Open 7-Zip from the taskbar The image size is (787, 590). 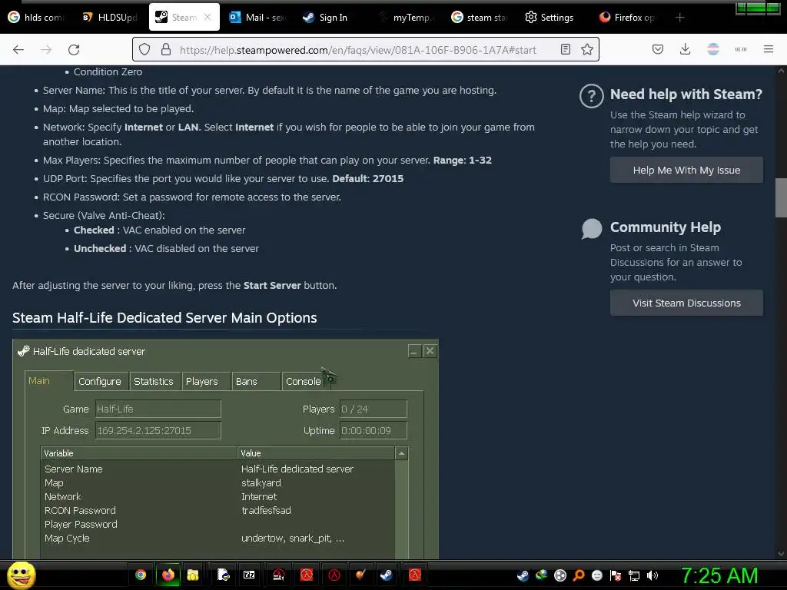pos(249,575)
